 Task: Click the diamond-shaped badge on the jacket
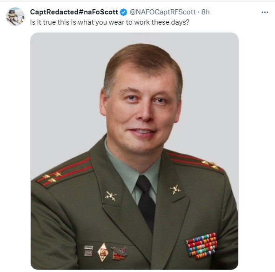pyautogui.click(x=103, y=252)
